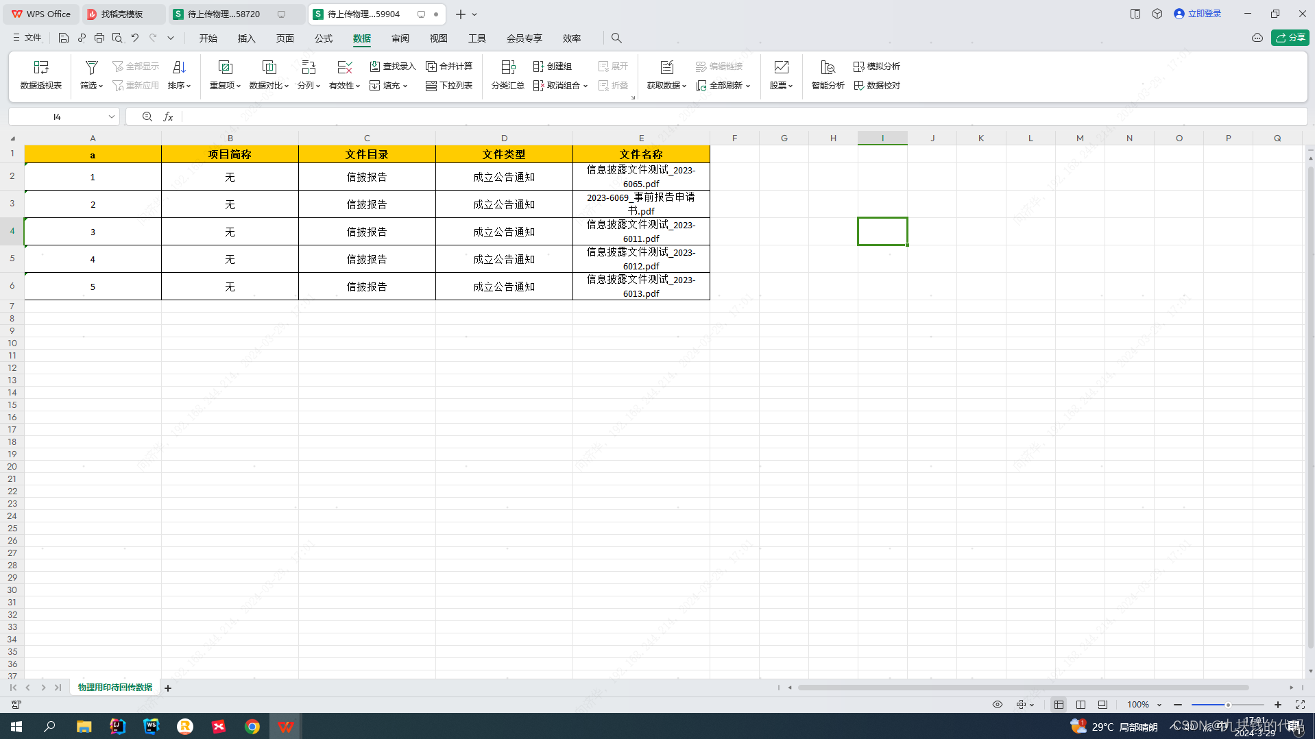This screenshot has height=739, width=1315.
Task: Select the 合并计算 tool
Action: point(449,66)
